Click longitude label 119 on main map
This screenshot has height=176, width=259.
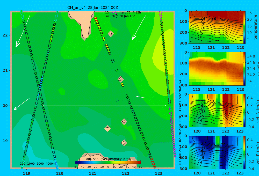click(x=26, y=173)
